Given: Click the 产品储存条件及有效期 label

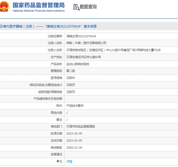Looking at the screenshot, I should pyautogui.click(x=48, y=99).
